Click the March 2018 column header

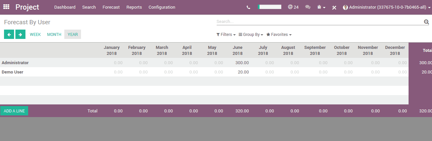162,50
